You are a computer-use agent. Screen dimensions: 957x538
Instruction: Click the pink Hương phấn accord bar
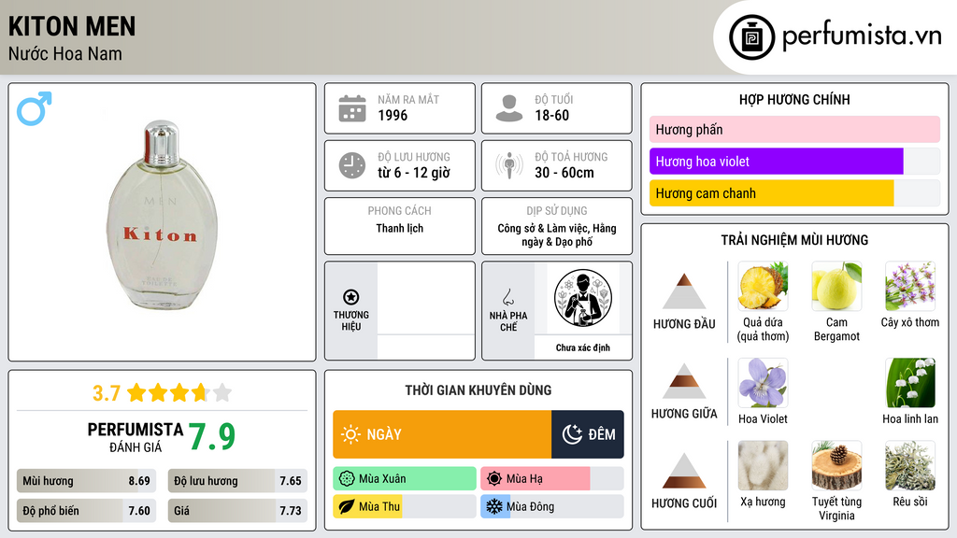(794, 129)
